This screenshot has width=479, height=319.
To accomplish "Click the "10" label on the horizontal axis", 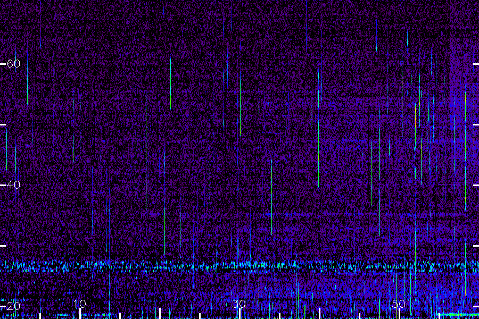I will [79, 304].
